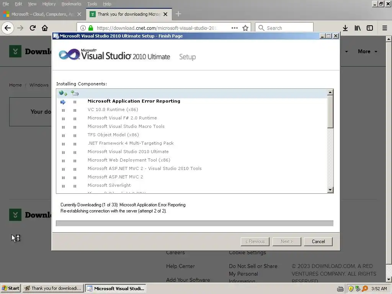Screen dimensions: 392x294
Task: Open a new tab with plus icon
Action: 178,14
